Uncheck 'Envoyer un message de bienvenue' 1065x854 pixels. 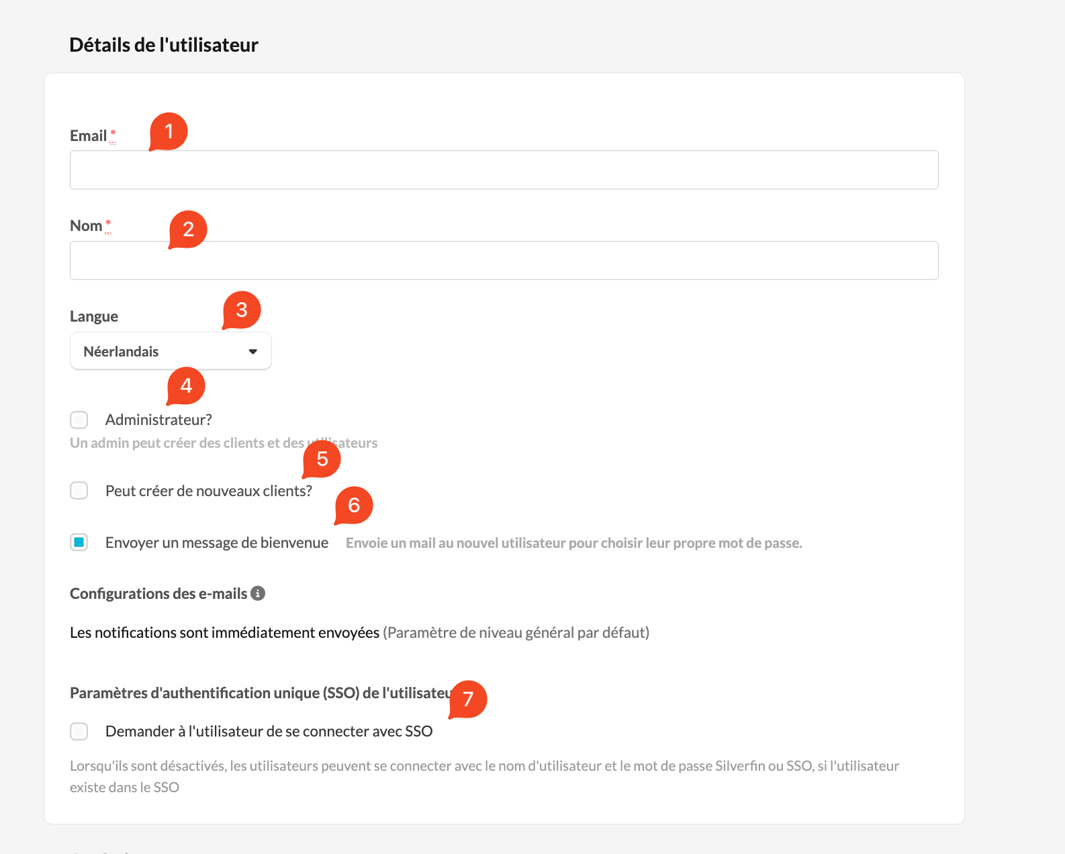[x=79, y=542]
